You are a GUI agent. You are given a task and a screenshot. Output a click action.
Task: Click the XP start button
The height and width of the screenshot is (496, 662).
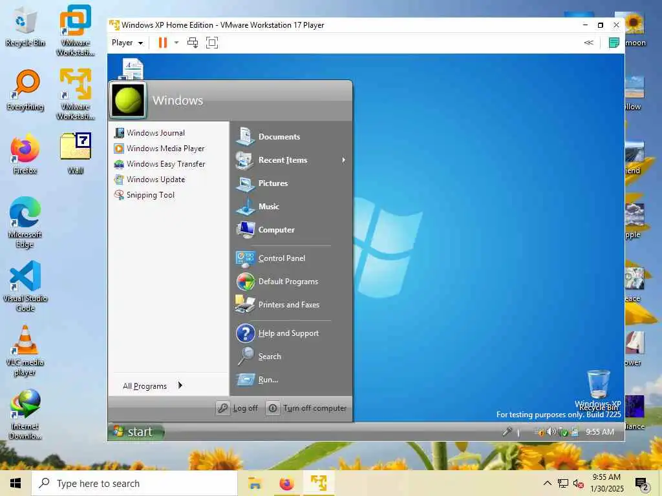point(136,432)
